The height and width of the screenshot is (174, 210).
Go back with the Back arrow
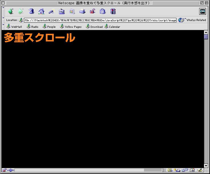pos(11,11)
